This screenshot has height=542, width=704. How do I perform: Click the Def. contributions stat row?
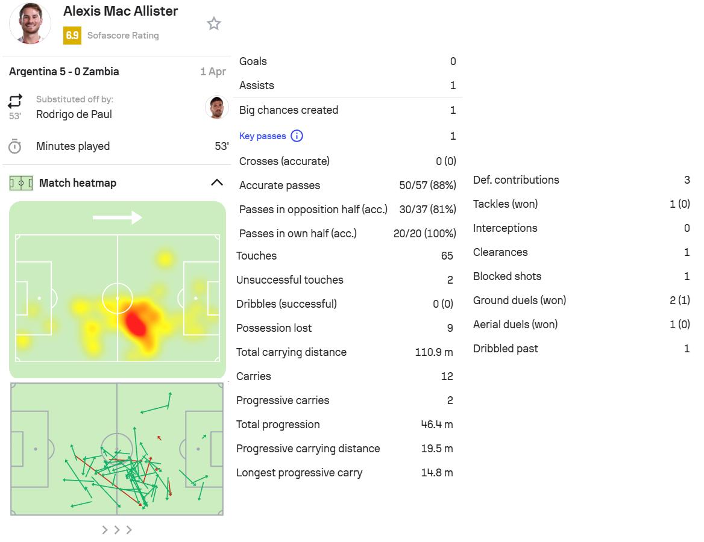coord(581,180)
